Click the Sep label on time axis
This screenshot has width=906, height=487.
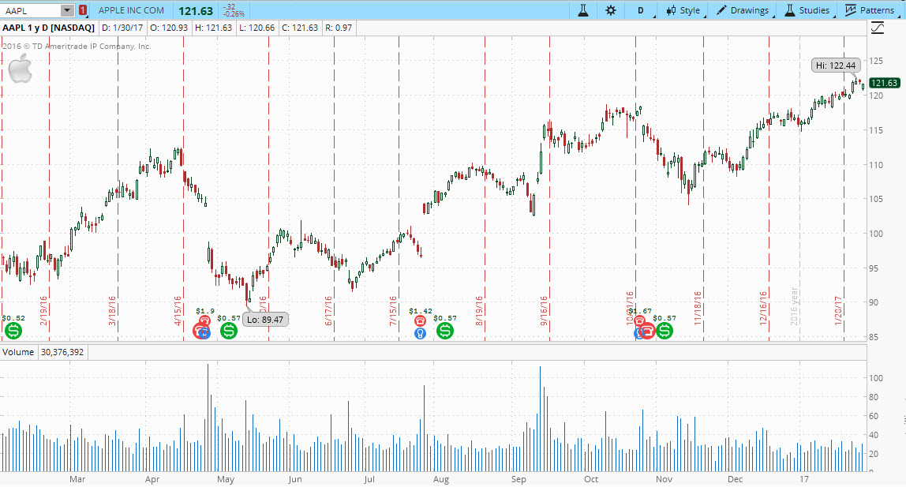tap(519, 479)
